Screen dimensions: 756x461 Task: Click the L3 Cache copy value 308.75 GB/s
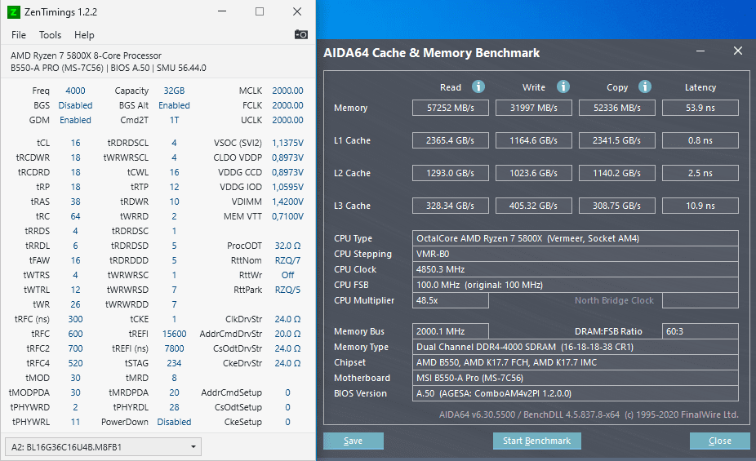[617, 206]
